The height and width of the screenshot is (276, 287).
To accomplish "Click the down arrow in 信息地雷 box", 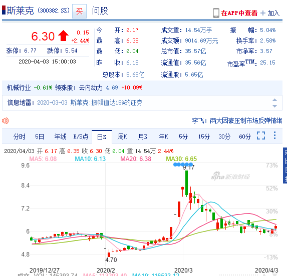I will coord(274,106).
